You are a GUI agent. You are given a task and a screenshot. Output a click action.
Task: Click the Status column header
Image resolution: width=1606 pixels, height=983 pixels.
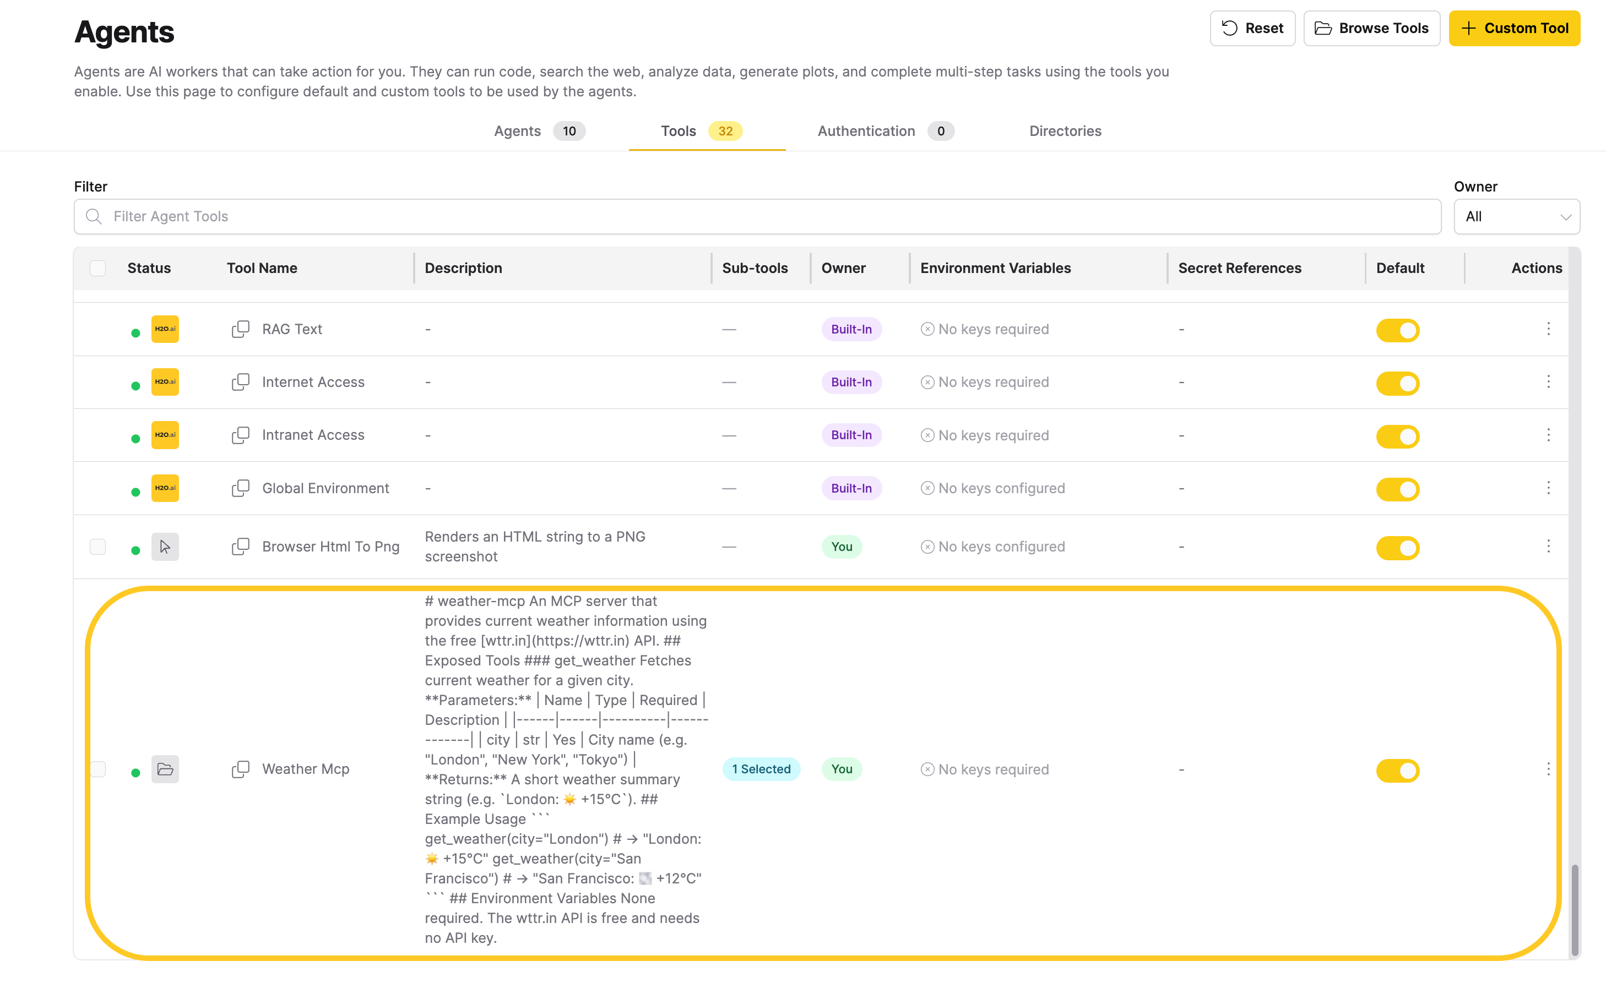[x=149, y=269]
